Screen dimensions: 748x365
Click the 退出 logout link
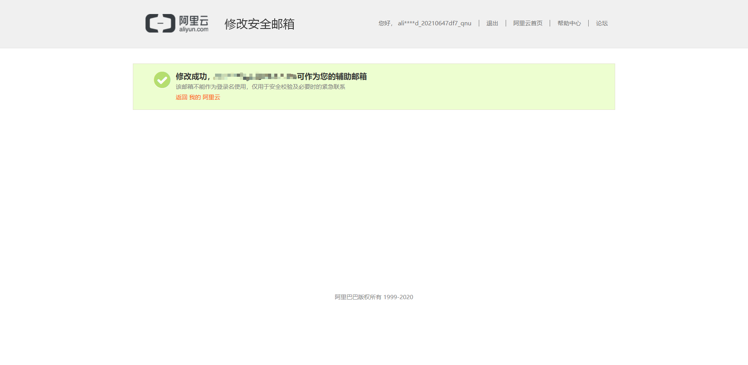click(x=492, y=23)
